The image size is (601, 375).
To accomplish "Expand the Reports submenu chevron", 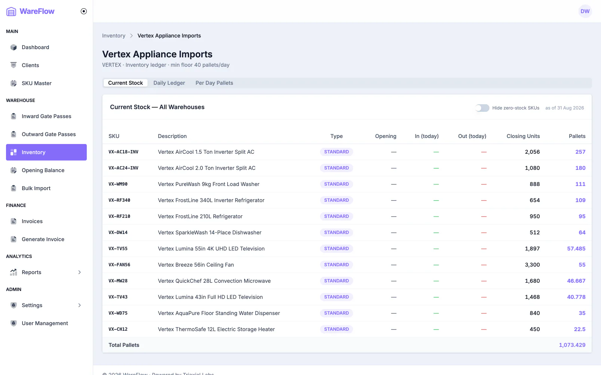I will (80, 272).
